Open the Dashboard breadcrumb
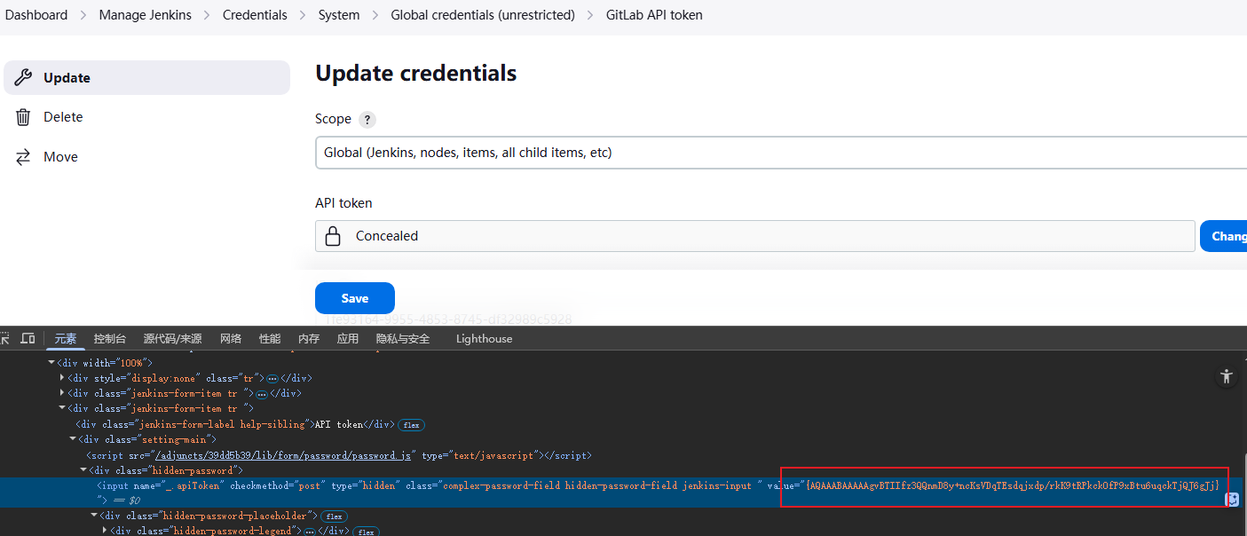Viewport: 1247px width, 536px height. (x=36, y=15)
